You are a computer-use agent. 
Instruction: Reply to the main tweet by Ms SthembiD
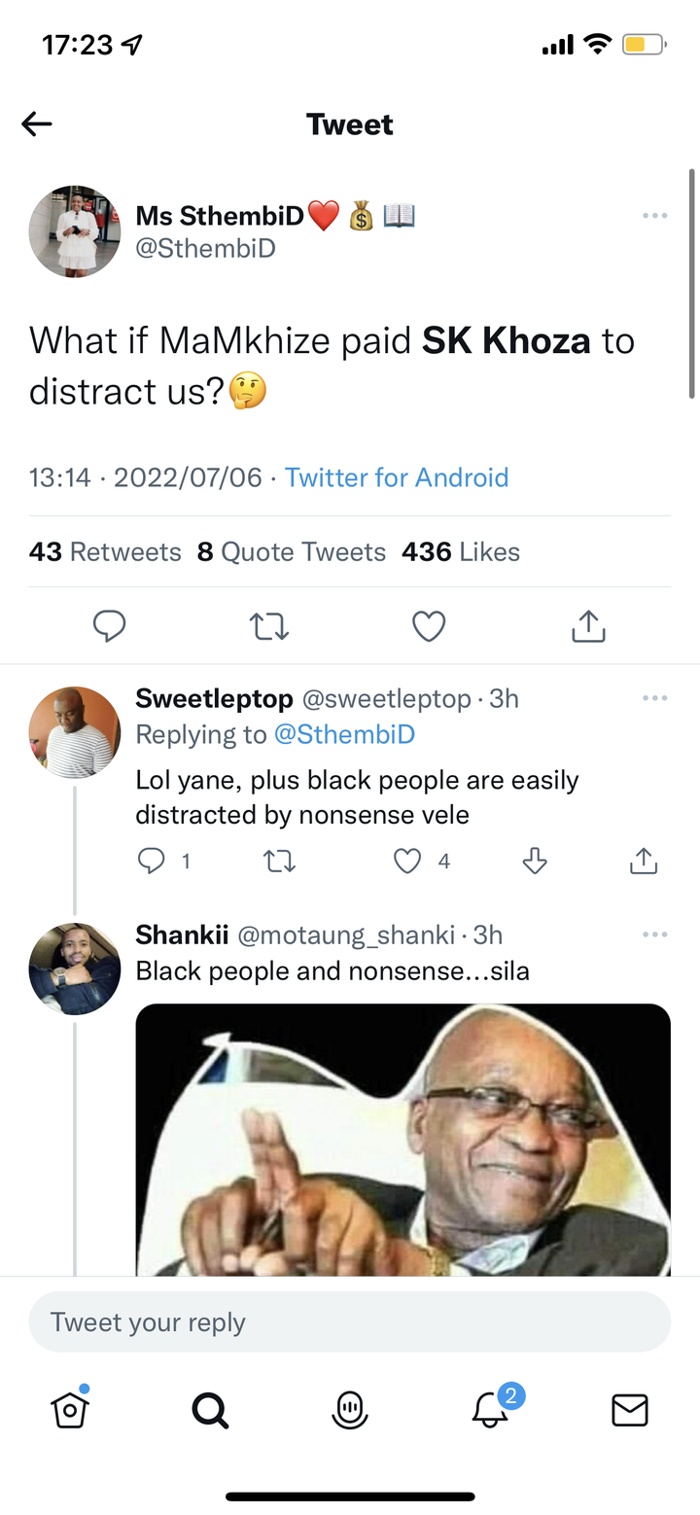point(110,626)
